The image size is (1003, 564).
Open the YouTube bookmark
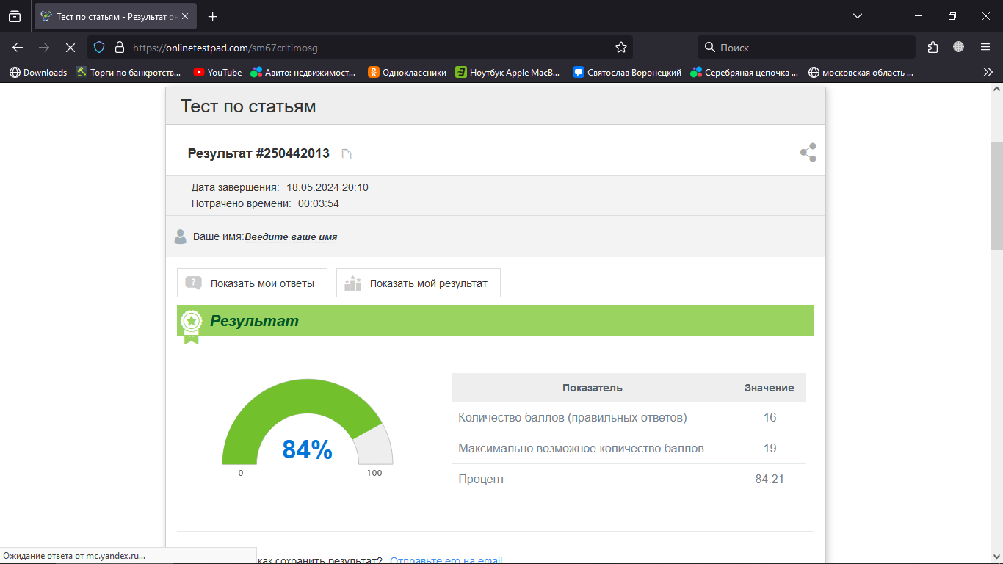pyautogui.click(x=217, y=72)
